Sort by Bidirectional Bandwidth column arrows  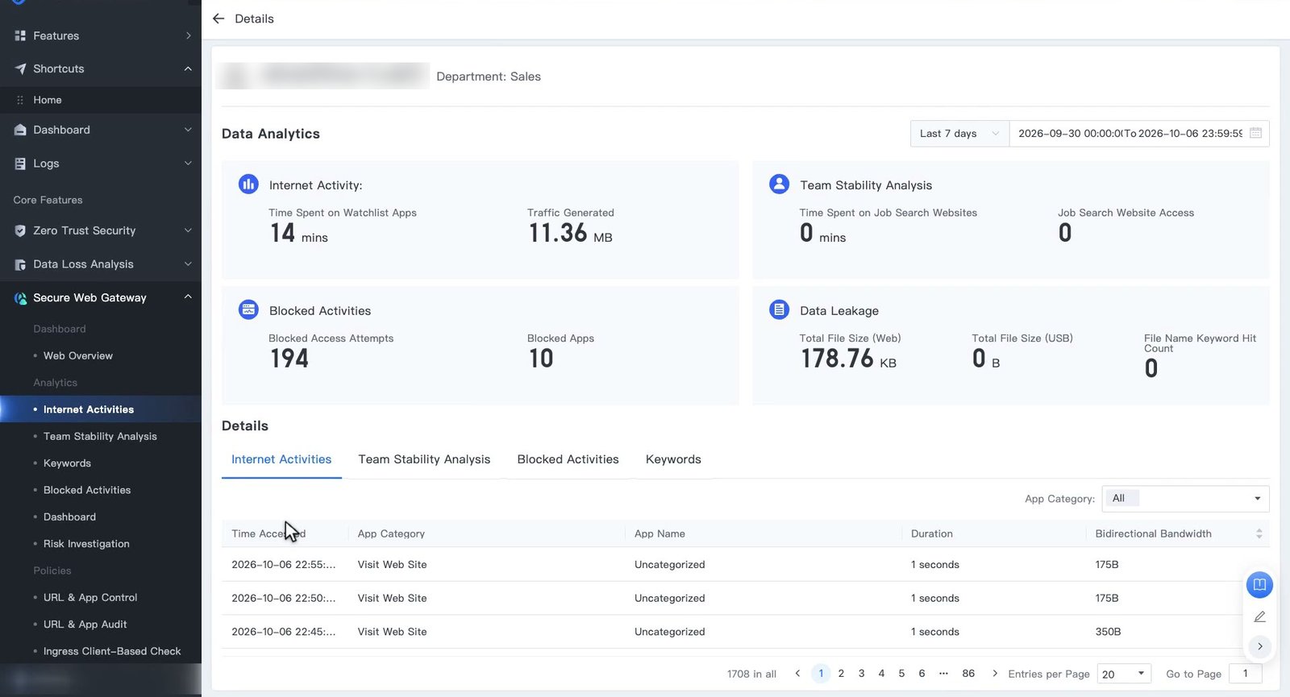pyautogui.click(x=1259, y=533)
